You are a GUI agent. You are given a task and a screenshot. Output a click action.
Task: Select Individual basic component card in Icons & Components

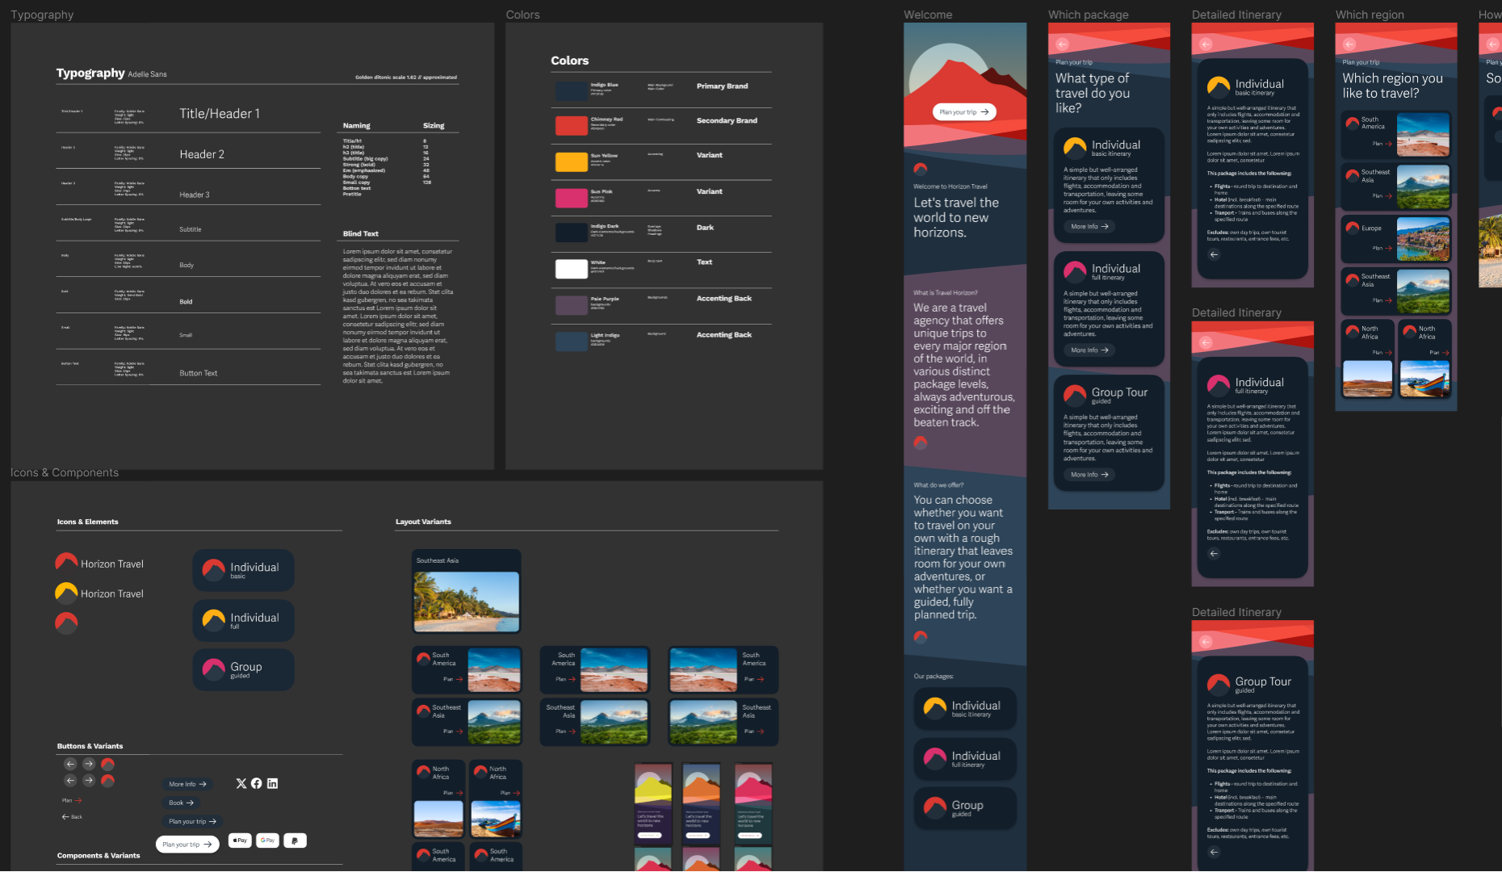[243, 570]
